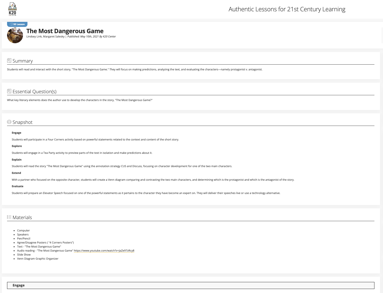Viewport: 383px width, 293px height.
Task: Click the Snapshot section icon
Action: [9, 122]
